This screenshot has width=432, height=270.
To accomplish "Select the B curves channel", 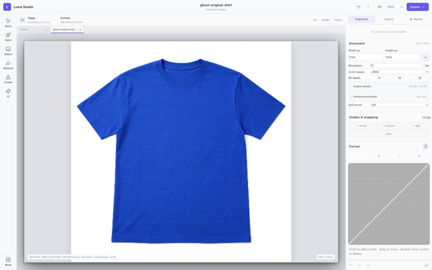I will pyautogui.click(x=419, y=156).
